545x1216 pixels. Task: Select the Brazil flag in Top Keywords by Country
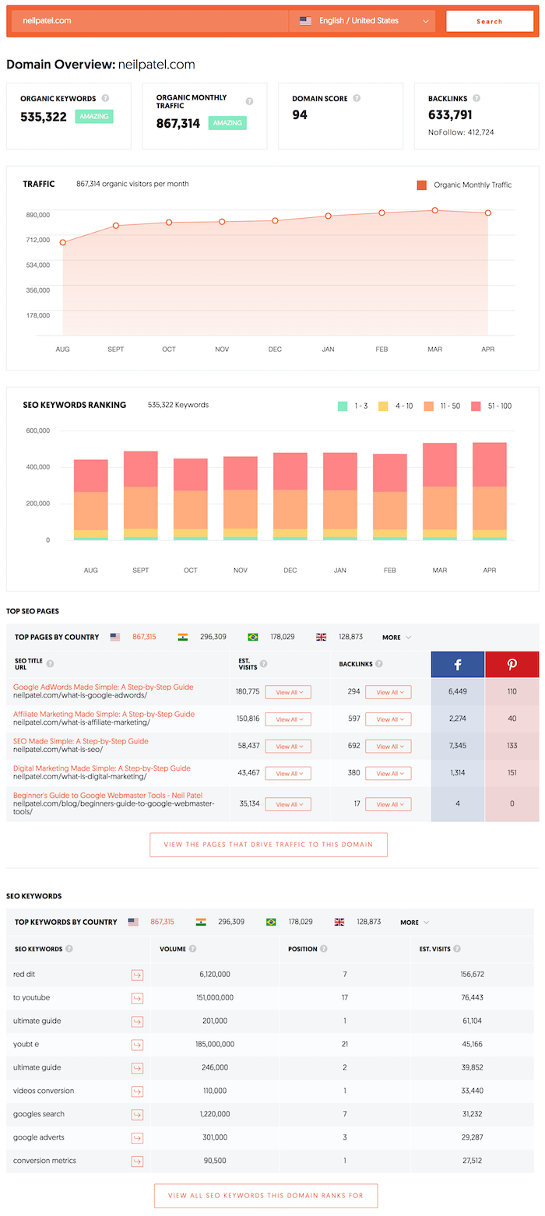271,922
